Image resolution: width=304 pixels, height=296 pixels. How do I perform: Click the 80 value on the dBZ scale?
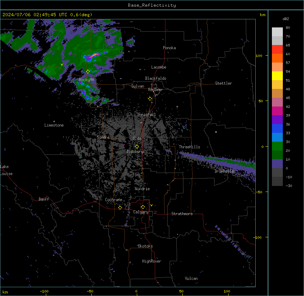click(288, 28)
